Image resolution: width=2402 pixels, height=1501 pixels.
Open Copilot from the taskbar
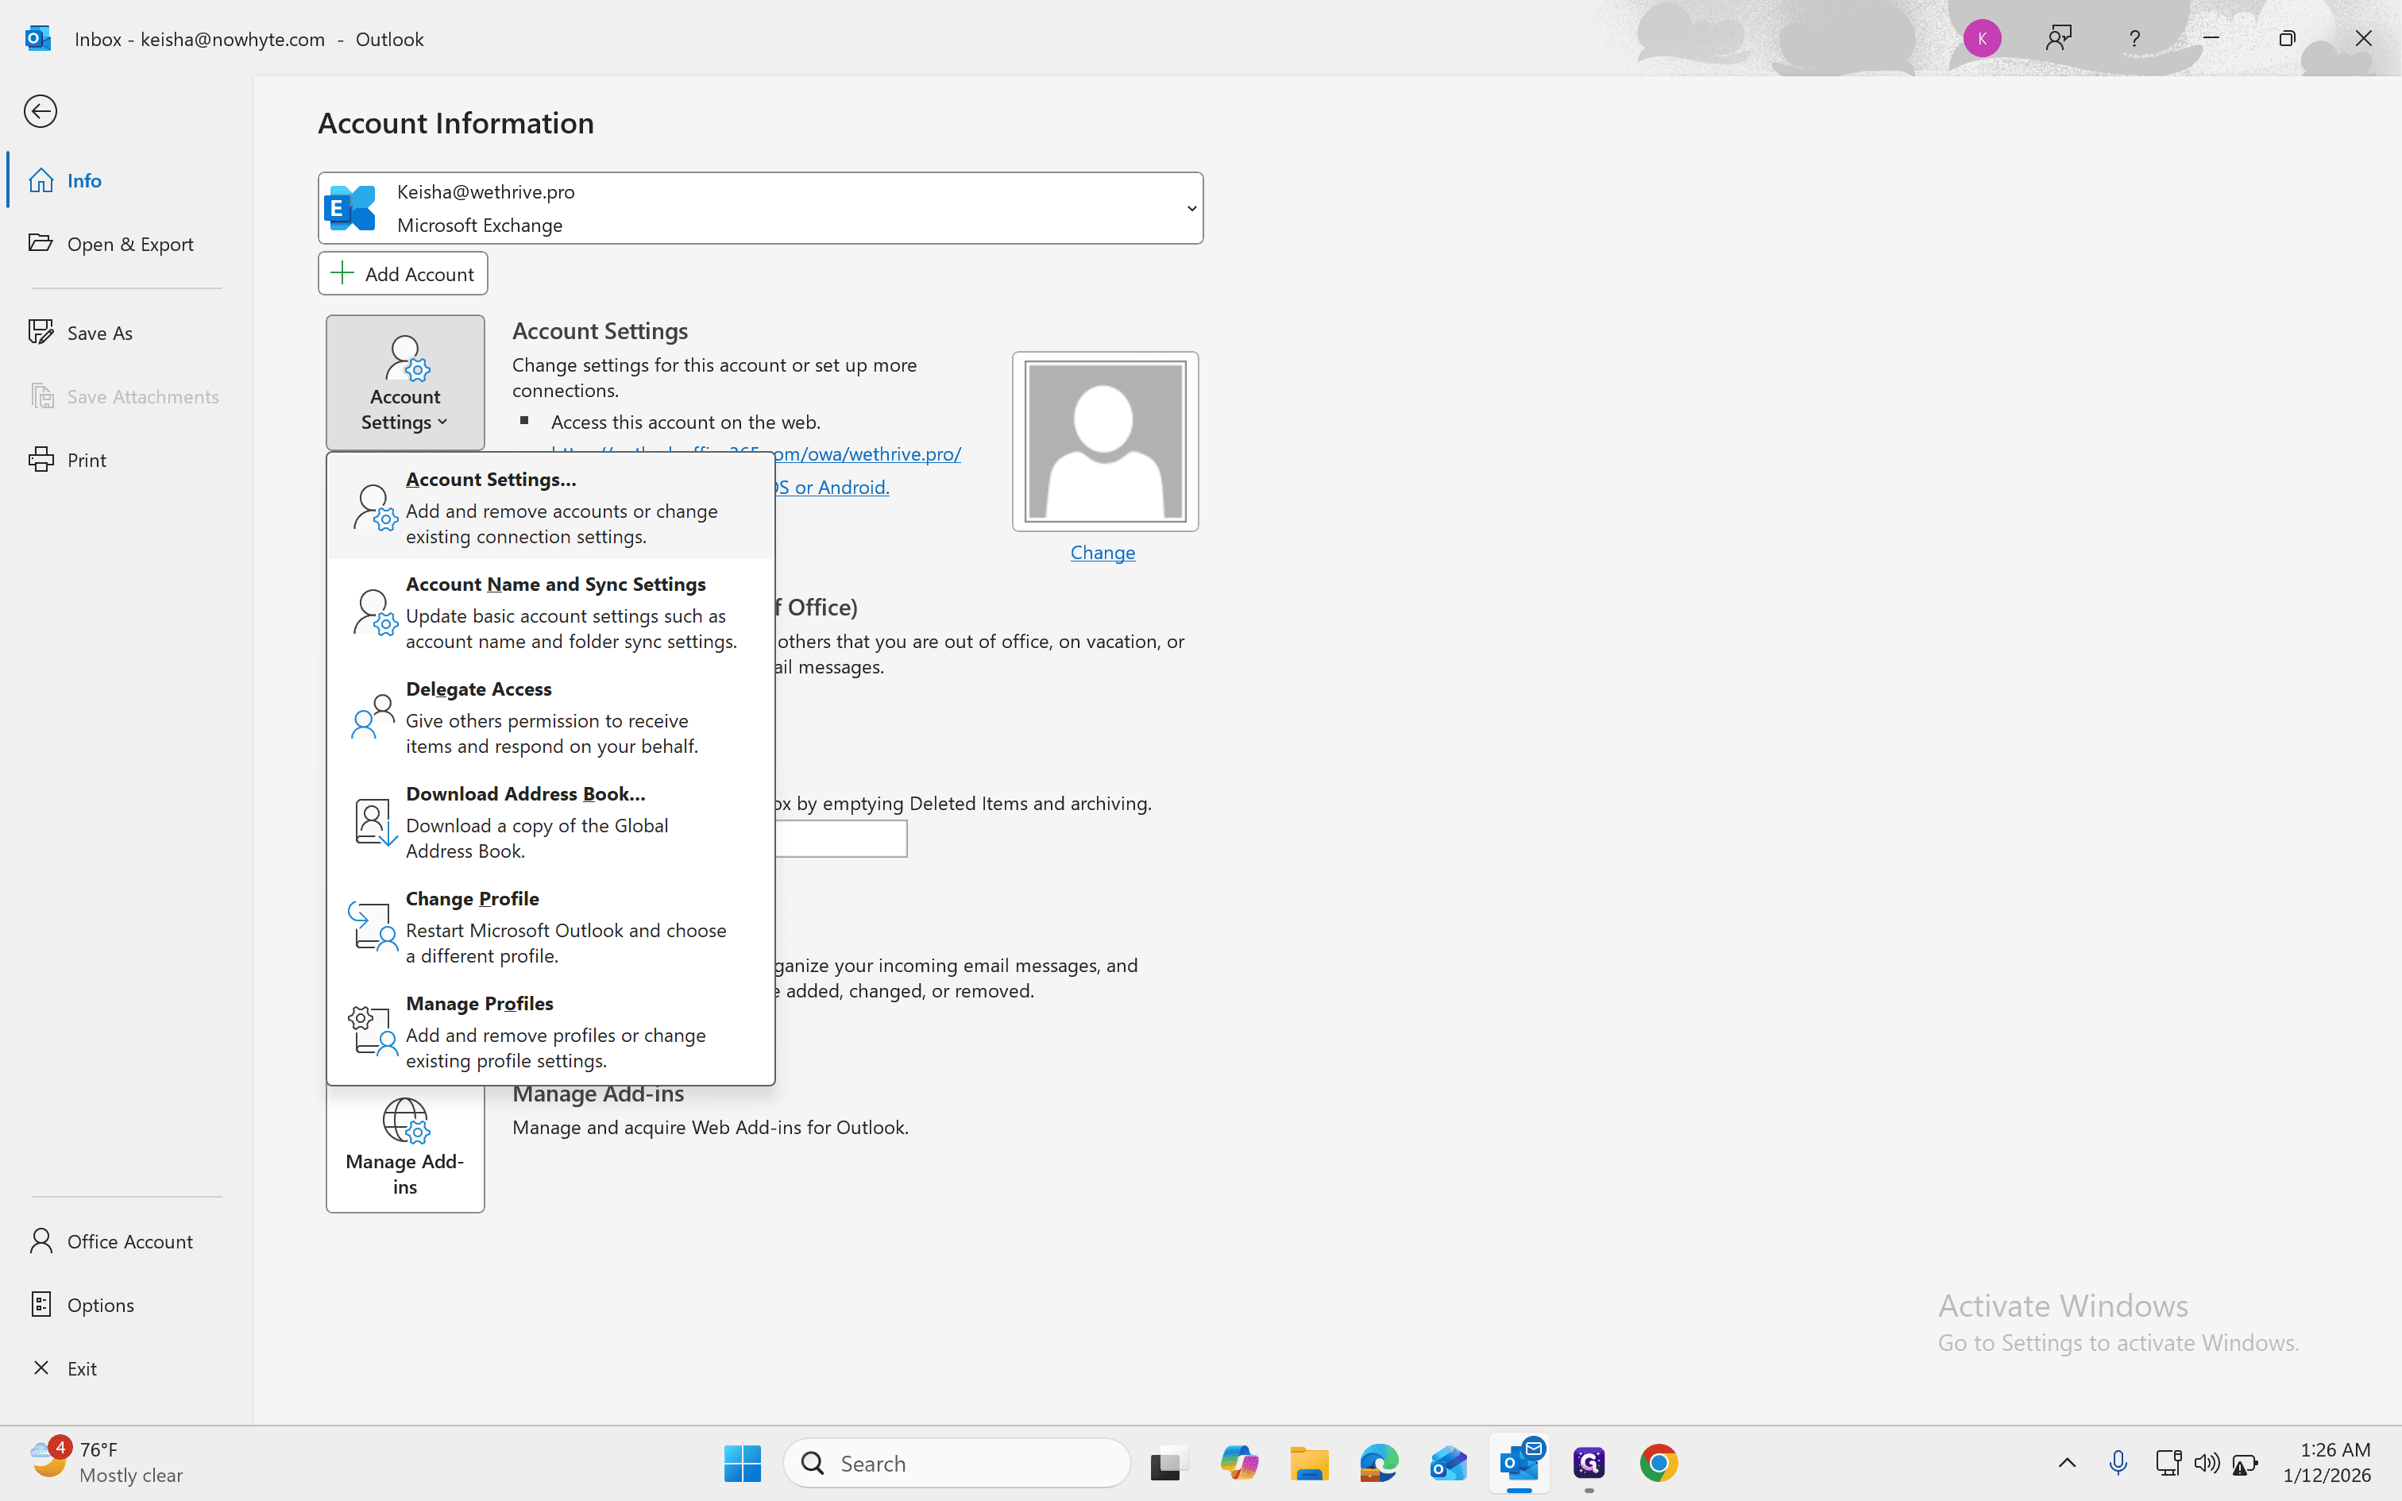(x=1240, y=1463)
